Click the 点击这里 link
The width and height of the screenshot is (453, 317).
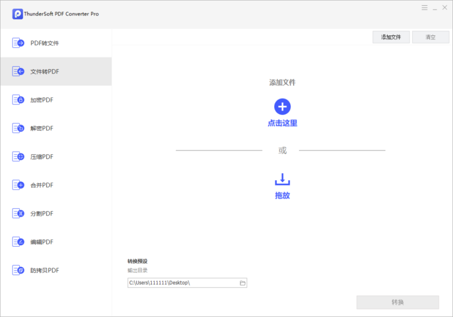click(x=282, y=123)
